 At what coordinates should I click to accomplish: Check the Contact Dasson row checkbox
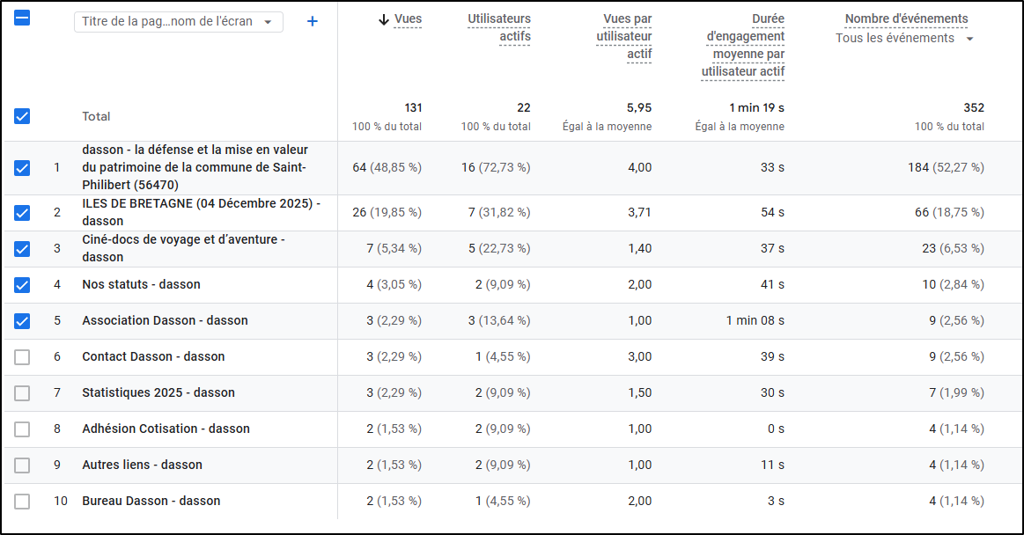22,356
